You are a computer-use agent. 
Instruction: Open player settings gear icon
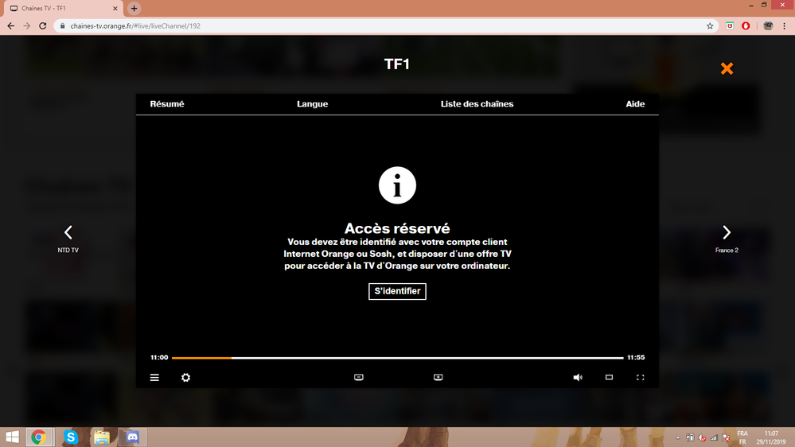tap(185, 378)
